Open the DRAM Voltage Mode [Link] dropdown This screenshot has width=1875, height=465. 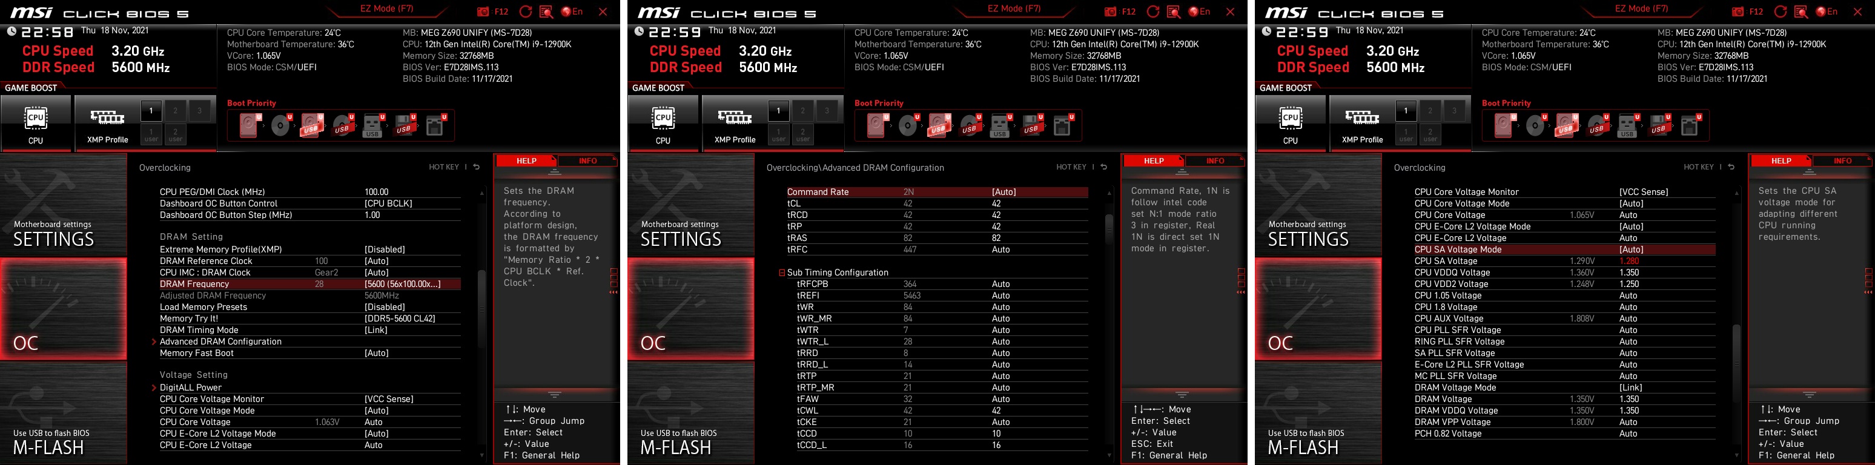pyautogui.click(x=1630, y=388)
